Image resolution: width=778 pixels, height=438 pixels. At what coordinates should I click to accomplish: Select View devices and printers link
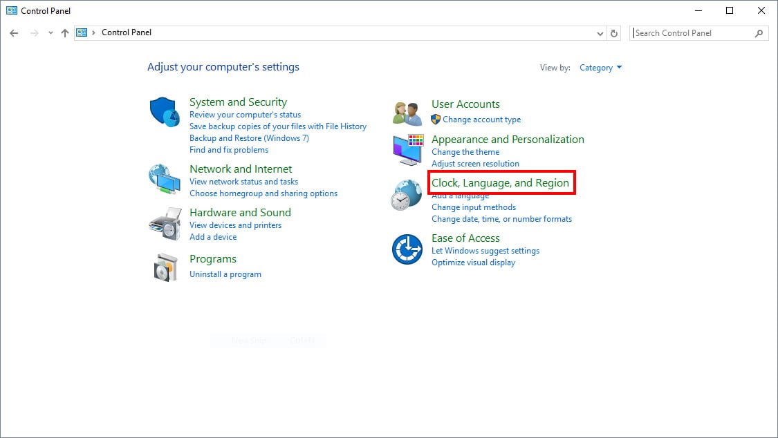tap(235, 225)
